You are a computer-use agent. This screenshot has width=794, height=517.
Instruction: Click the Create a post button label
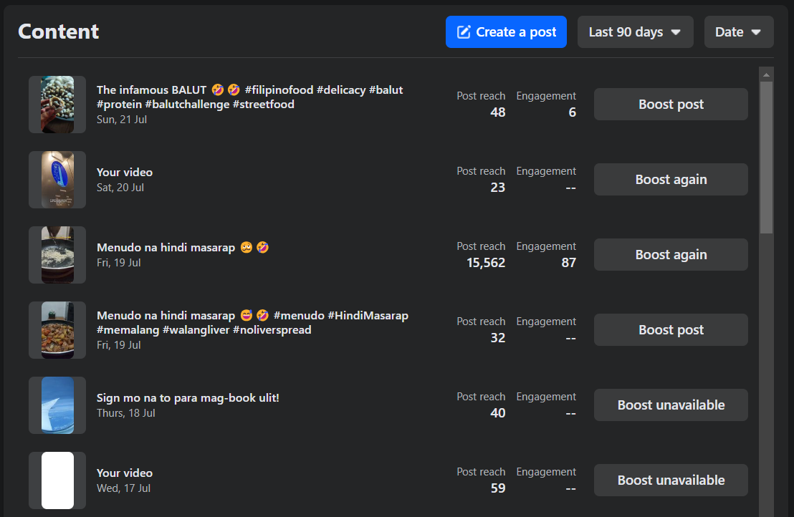(516, 32)
